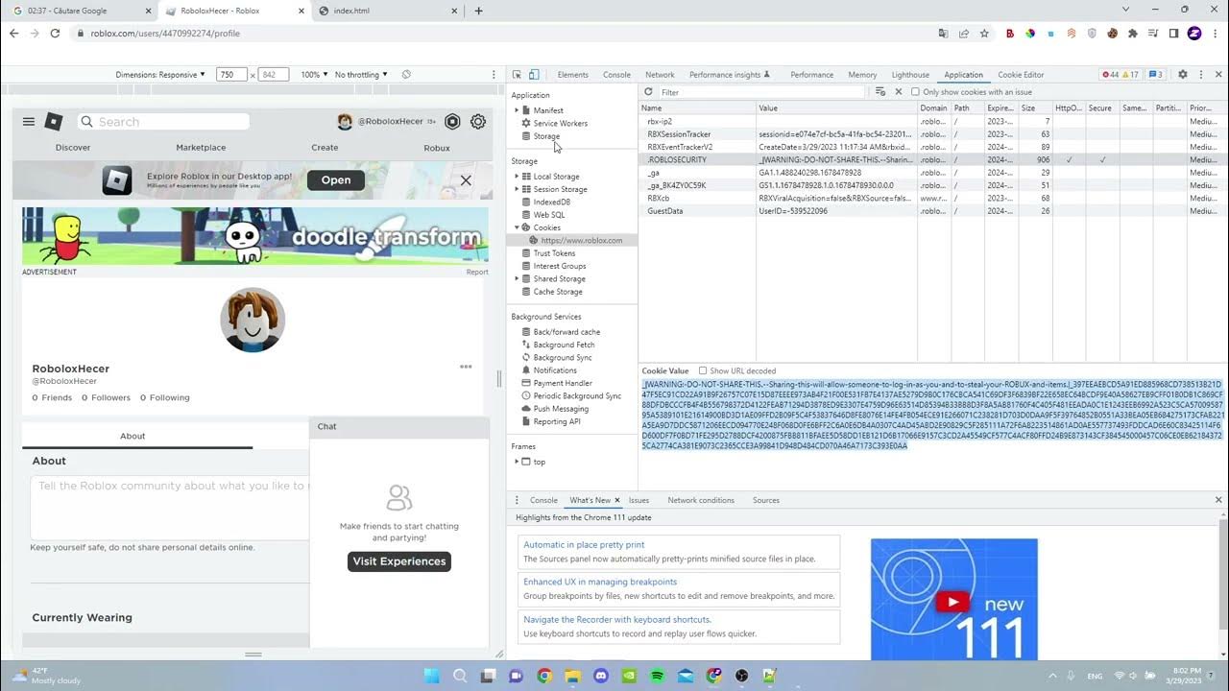
Task: Open device toolbar more options menu
Action: tap(494, 75)
